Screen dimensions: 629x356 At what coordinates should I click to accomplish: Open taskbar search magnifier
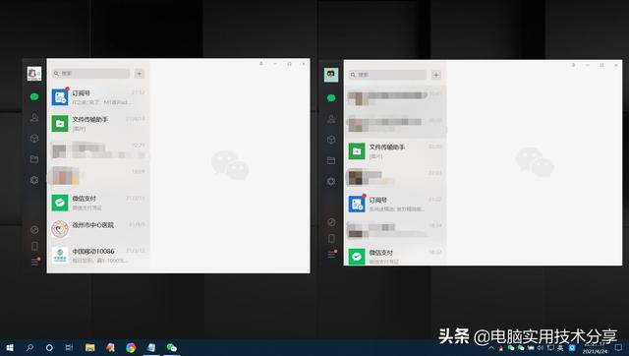(29, 347)
